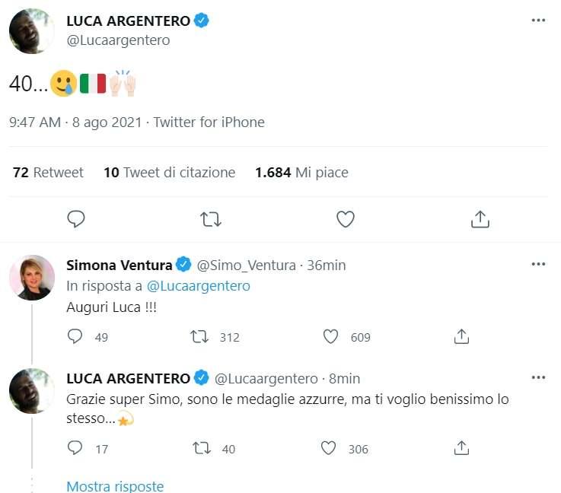Reply to the main 40... tweet
The width and height of the screenshot is (561, 493).
[75, 219]
